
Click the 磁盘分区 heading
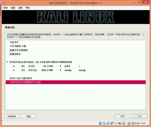(10, 27)
